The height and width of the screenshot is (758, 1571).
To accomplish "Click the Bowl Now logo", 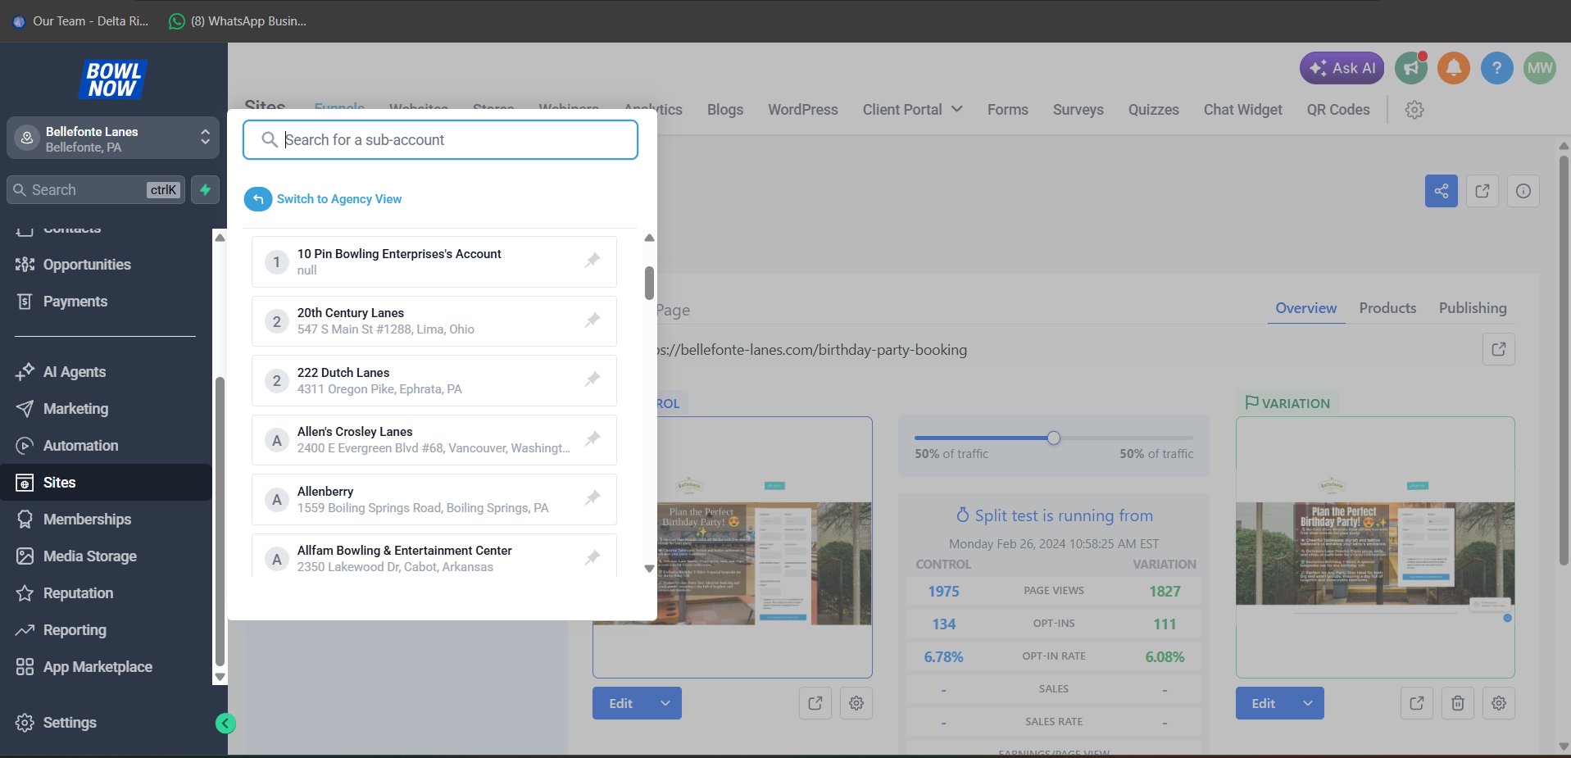I will [x=113, y=79].
